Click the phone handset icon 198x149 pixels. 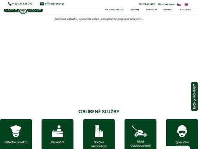click(10, 4)
